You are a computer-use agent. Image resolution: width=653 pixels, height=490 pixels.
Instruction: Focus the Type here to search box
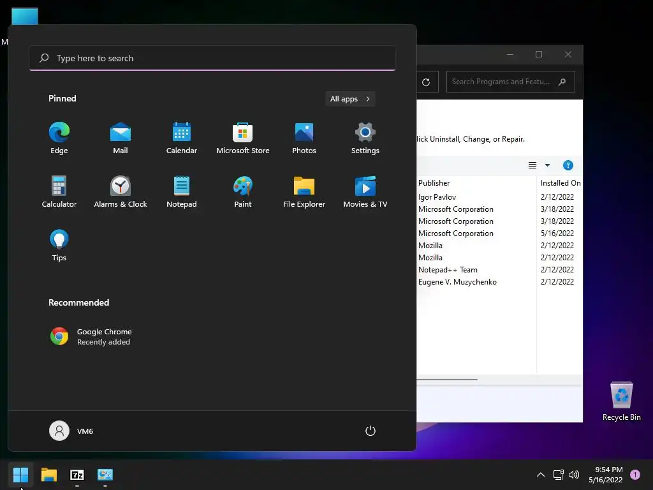coord(212,58)
